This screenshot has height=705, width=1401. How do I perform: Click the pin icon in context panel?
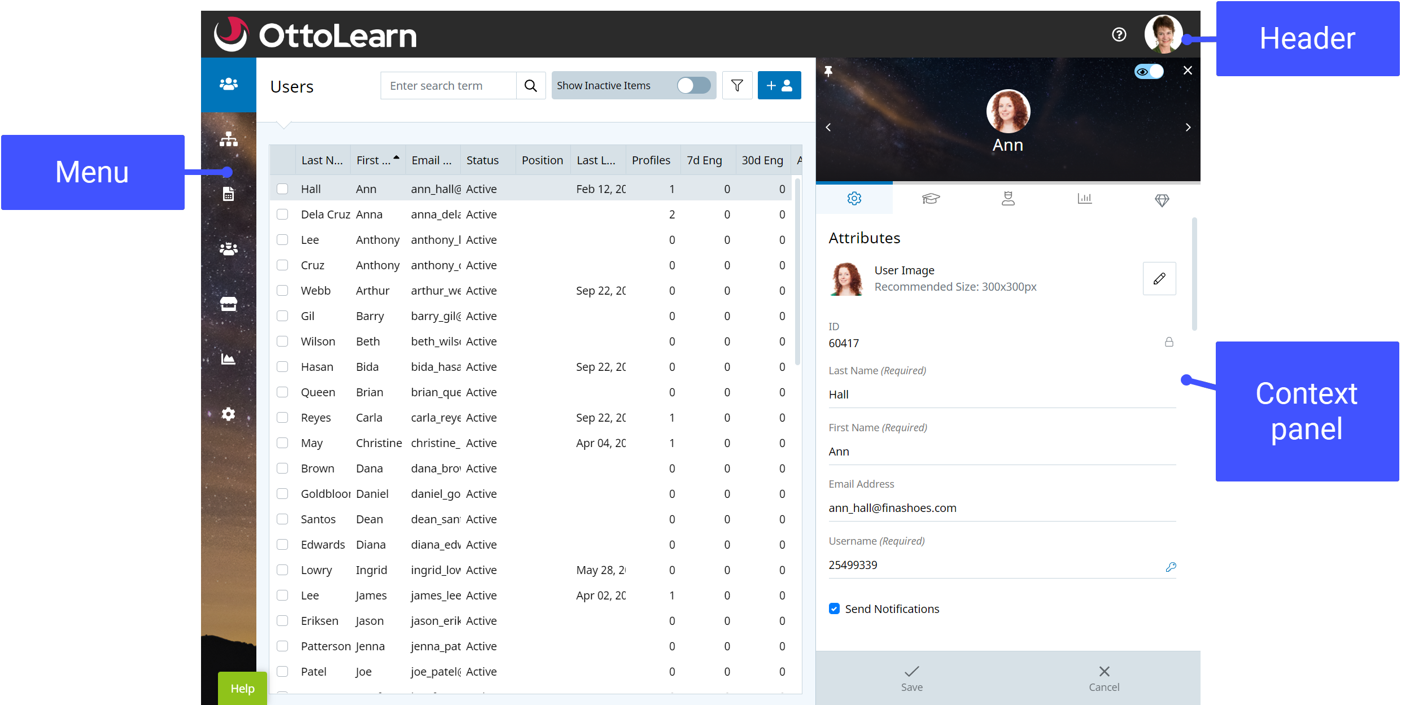pyautogui.click(x=828, y=71)
